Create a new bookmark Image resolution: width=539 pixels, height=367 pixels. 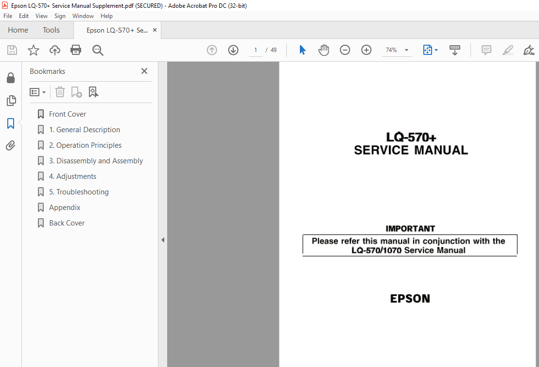[76, 91]
